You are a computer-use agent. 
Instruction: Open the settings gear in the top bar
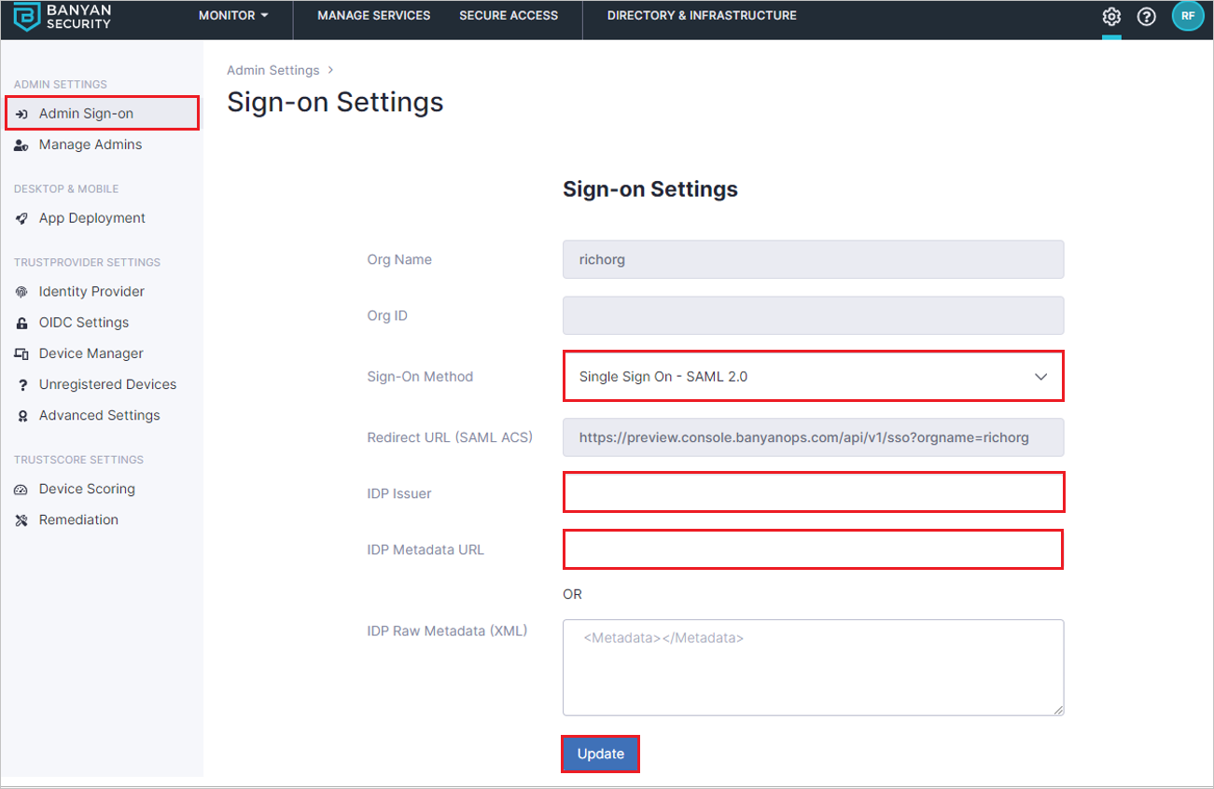(x=1110, y=16)
